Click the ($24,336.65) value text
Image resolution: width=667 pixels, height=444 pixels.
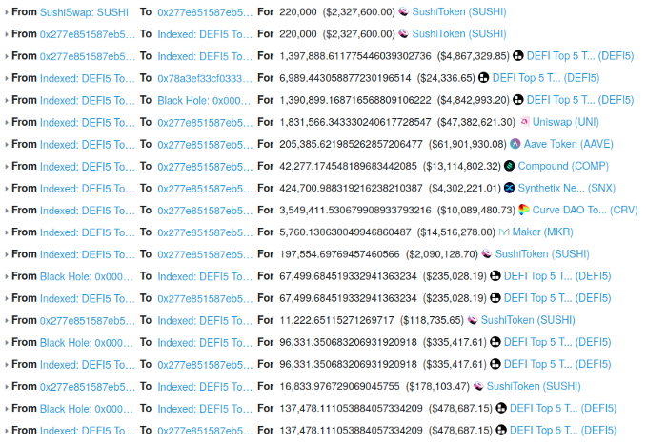[x=446, y=78]
